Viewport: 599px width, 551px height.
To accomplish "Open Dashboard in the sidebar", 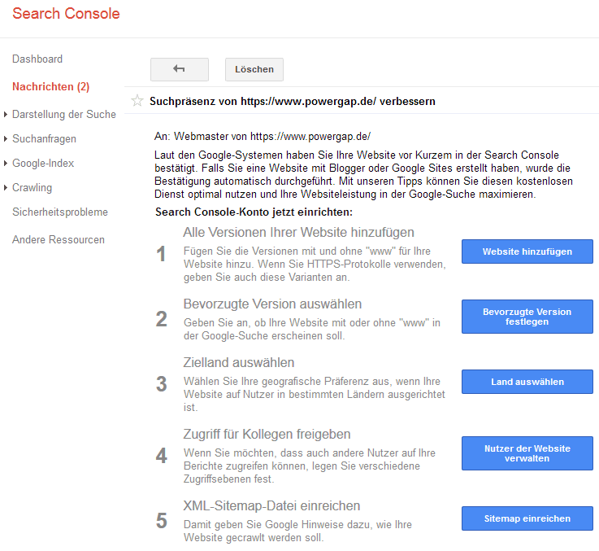I will [x=37, y=59].
